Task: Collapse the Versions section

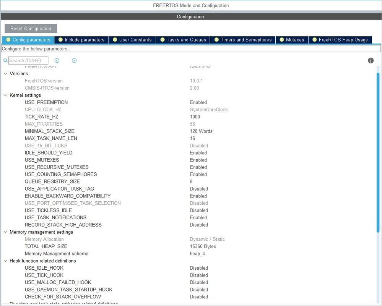Action: coord(5,73)
